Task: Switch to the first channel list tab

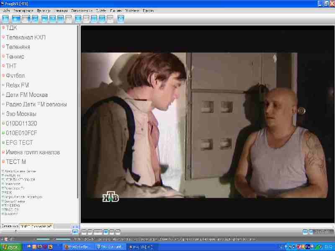Action: tap(9, 226)
